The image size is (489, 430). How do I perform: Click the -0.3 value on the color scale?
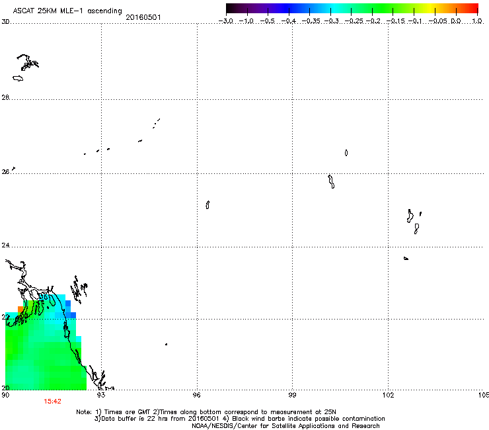(x=331, y=21)
